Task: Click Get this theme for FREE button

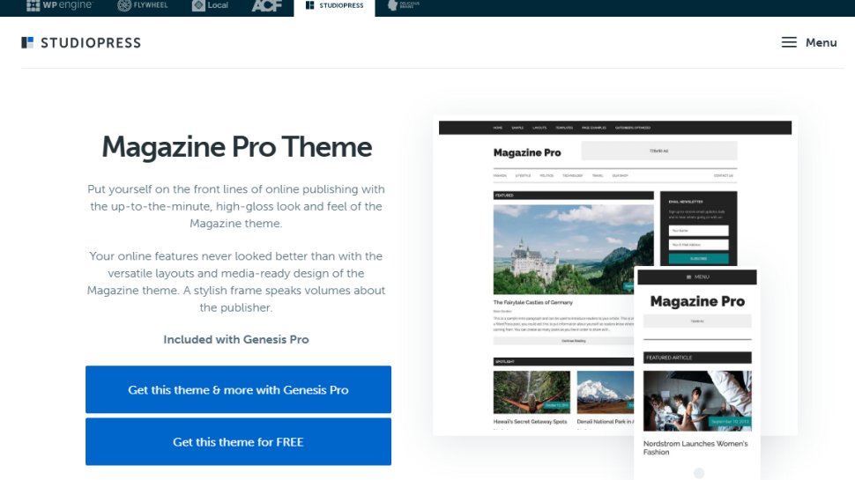Action: [238, 442]
